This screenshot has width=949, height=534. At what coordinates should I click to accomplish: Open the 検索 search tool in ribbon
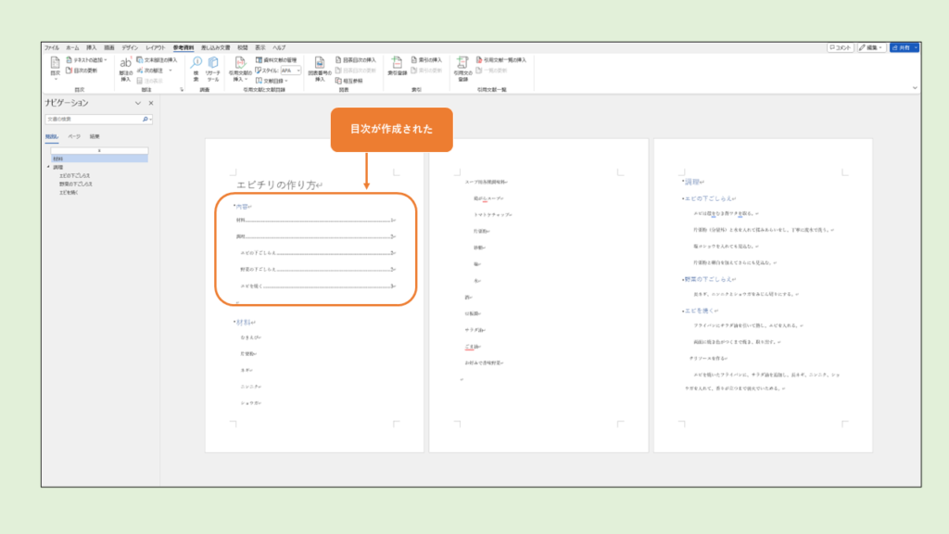[x=196, y=69]
